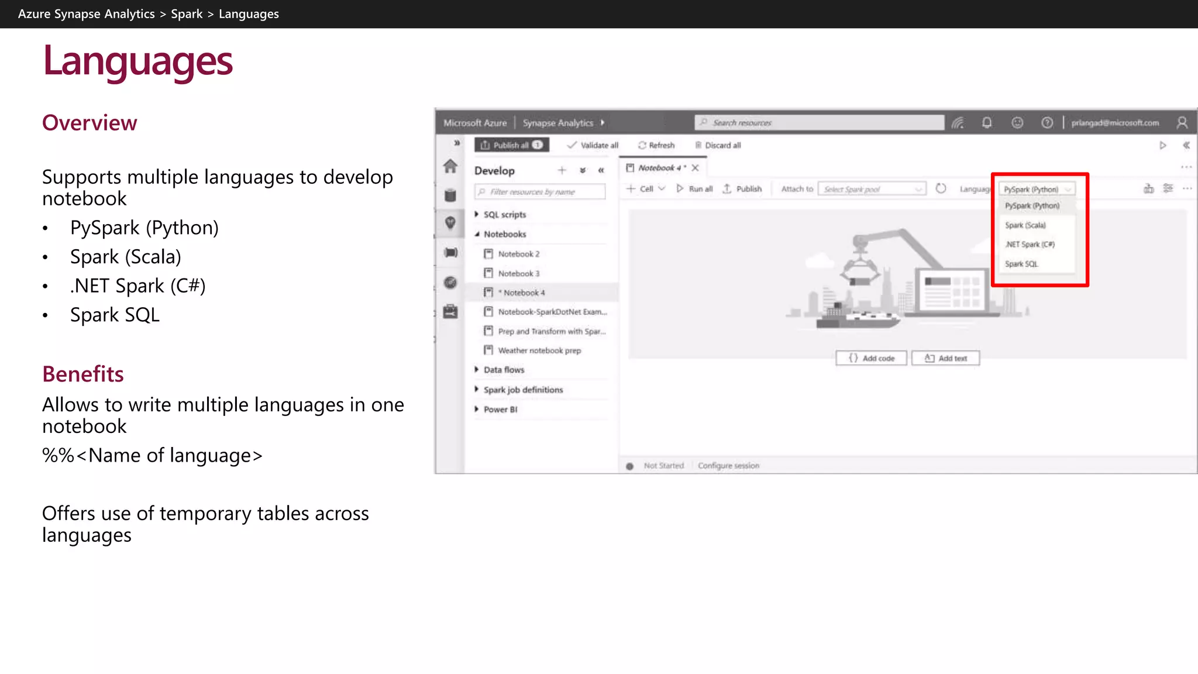Click the icon left of settings sliders

1149,188
